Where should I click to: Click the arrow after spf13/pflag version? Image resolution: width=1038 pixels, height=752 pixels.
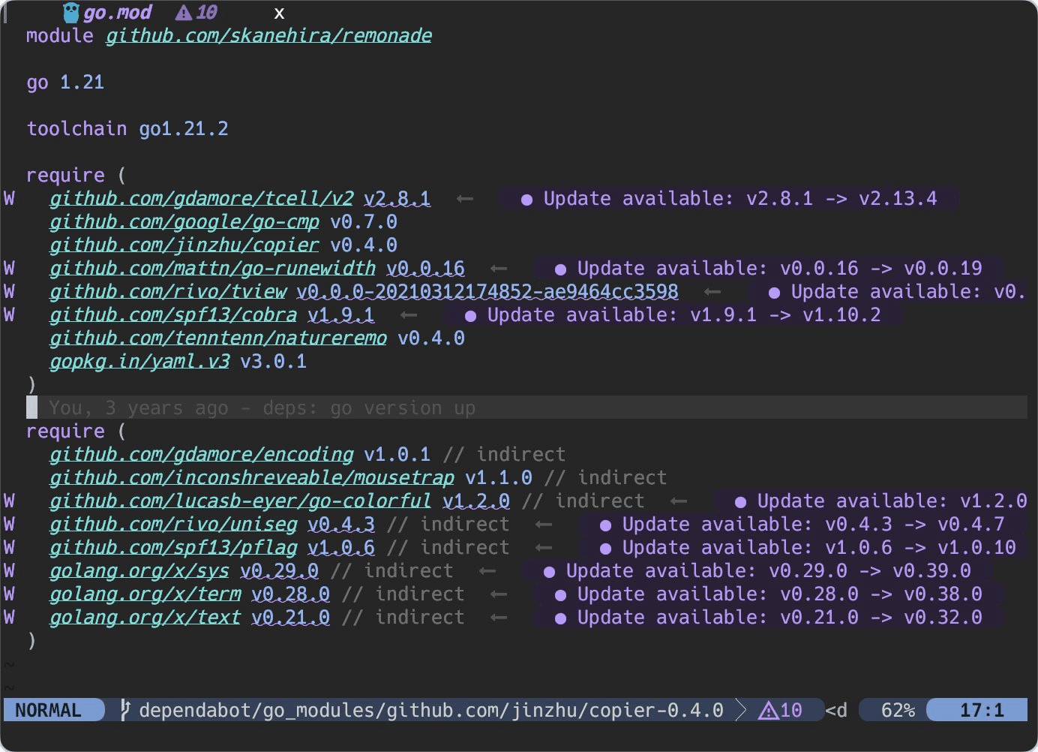point(544,548)
